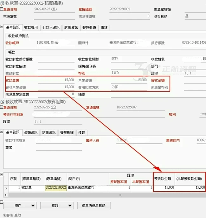Open the 金額資訊 tab in 預收款單
The height and width of the screenshot is (222, 206).
(31, 133)
